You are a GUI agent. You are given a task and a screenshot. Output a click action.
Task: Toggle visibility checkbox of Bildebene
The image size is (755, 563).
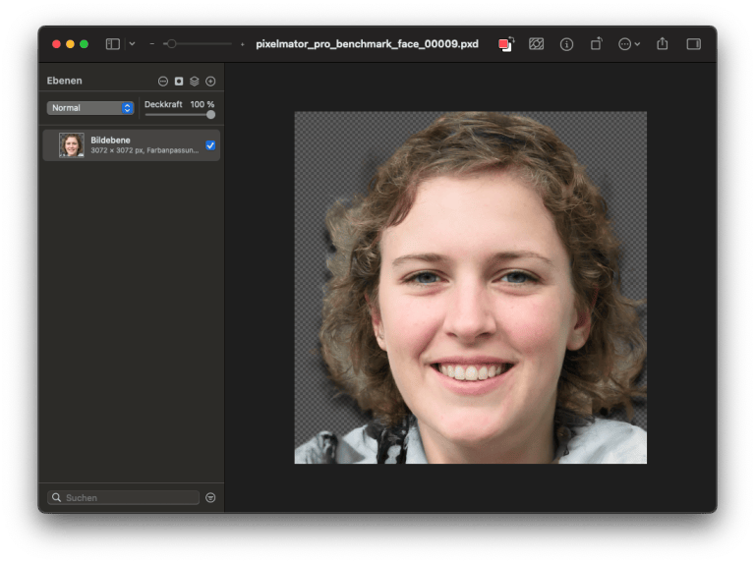(210, 145)
